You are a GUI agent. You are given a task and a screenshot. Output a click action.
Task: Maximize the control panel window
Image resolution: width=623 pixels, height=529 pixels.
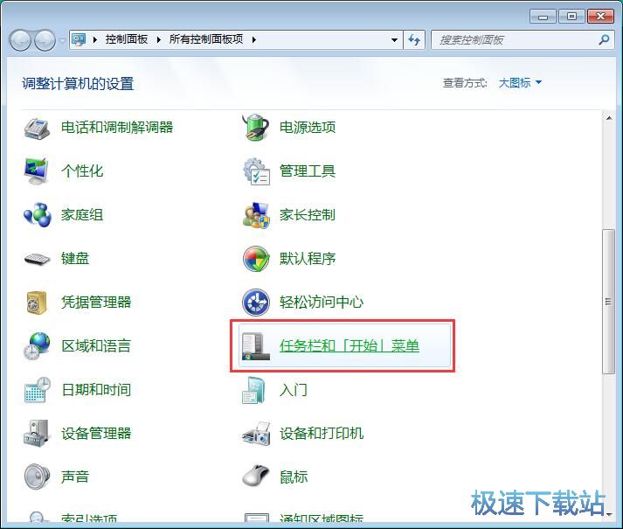tap(571, 17)
